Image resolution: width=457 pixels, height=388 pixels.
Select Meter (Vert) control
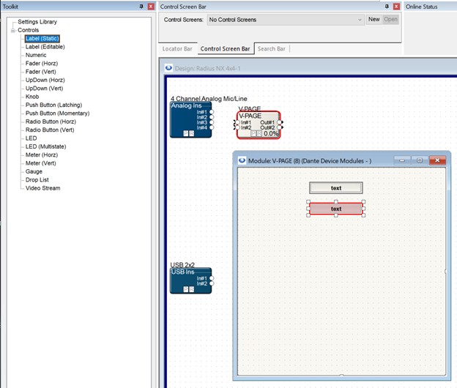coord(41,163)
